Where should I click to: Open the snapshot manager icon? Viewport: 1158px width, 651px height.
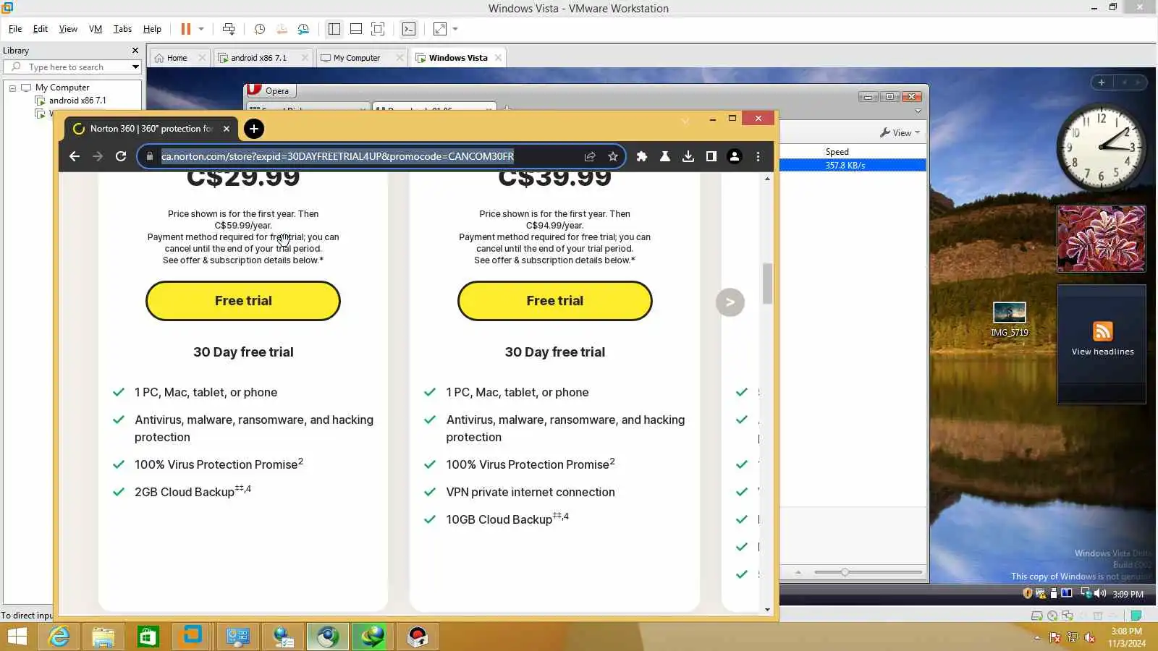[x=303, y=29]
